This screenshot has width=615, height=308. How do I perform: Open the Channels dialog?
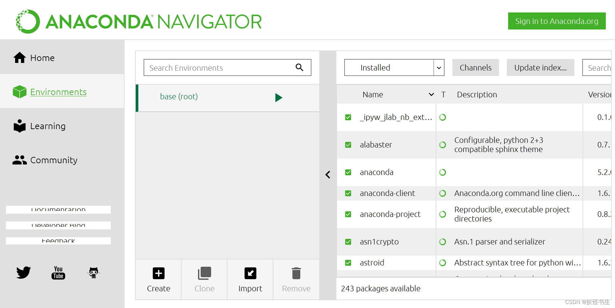476,67
